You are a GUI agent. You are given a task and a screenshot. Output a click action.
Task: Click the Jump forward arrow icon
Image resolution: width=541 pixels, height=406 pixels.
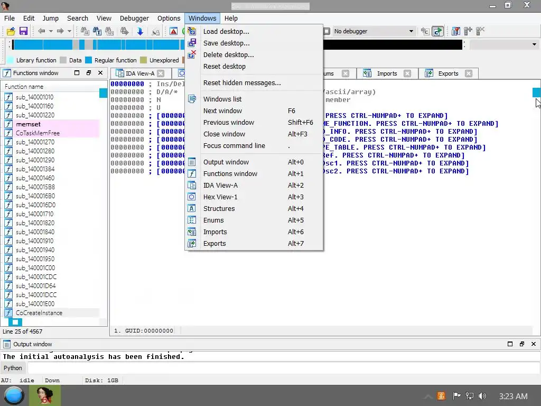(60, 31)
